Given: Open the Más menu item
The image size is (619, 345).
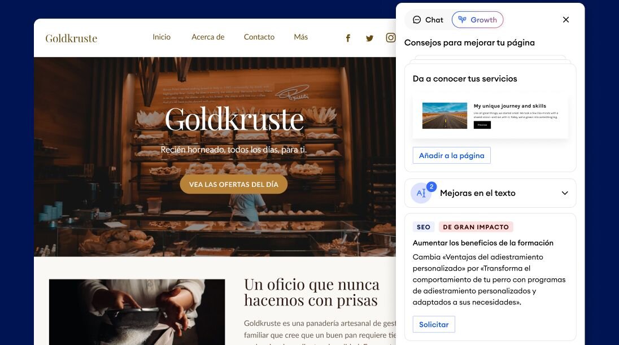Looking at the screenshot, I should [301, 37].
